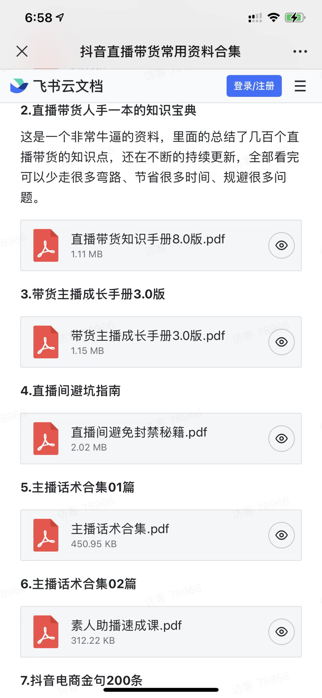Screen dimensions: 322x698
Task: Tap the heading 4.直播间避坑指南
Action: pyautogui.click(x=71, y=391)
